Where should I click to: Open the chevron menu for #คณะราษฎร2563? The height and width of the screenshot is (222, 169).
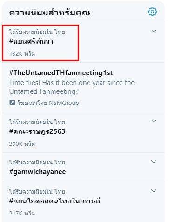tap(154, 121)
